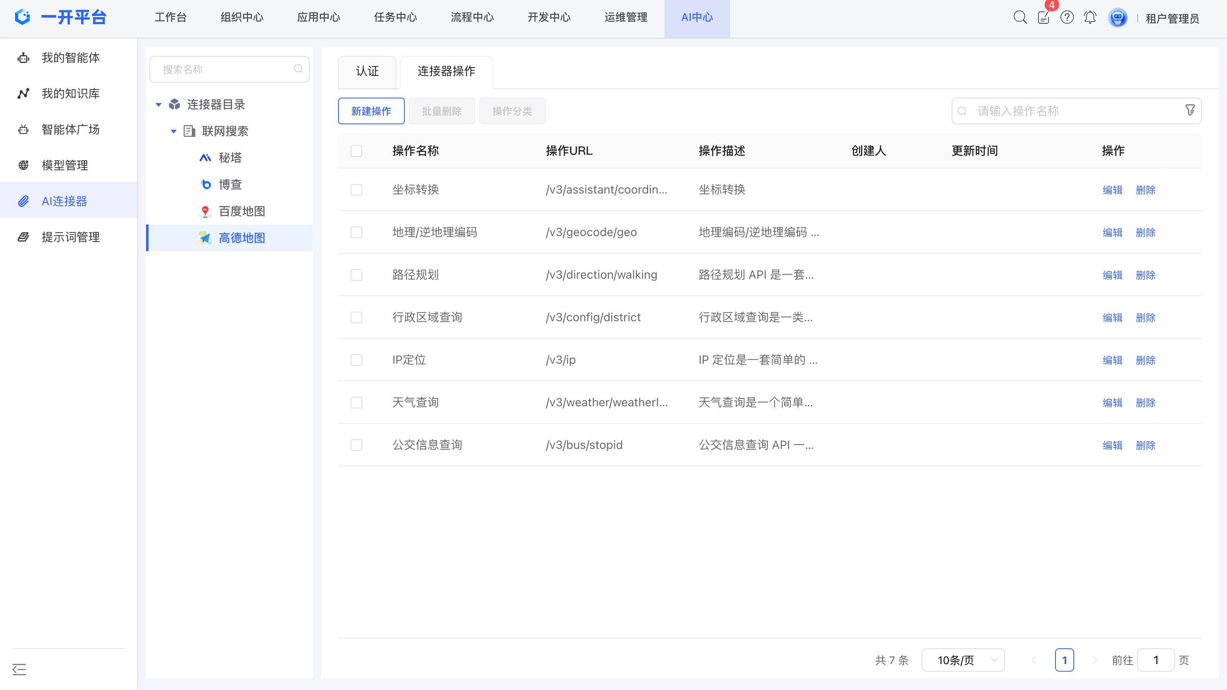The image size is (1227, 690).
Task: Collapse the sidebar using bottom-left icon
Action: pyautogui.click(x=19, y=669)
